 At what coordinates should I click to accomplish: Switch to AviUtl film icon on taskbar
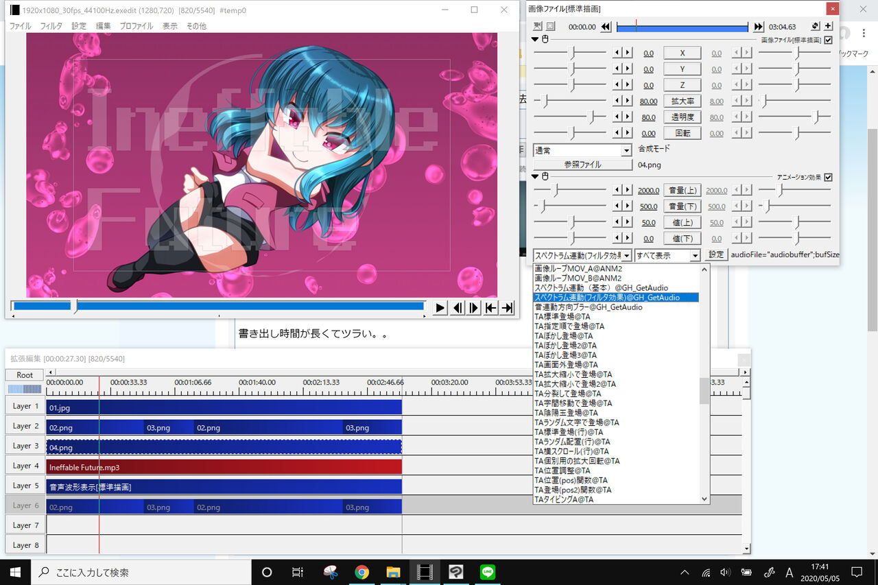click(x=425, y=572)
